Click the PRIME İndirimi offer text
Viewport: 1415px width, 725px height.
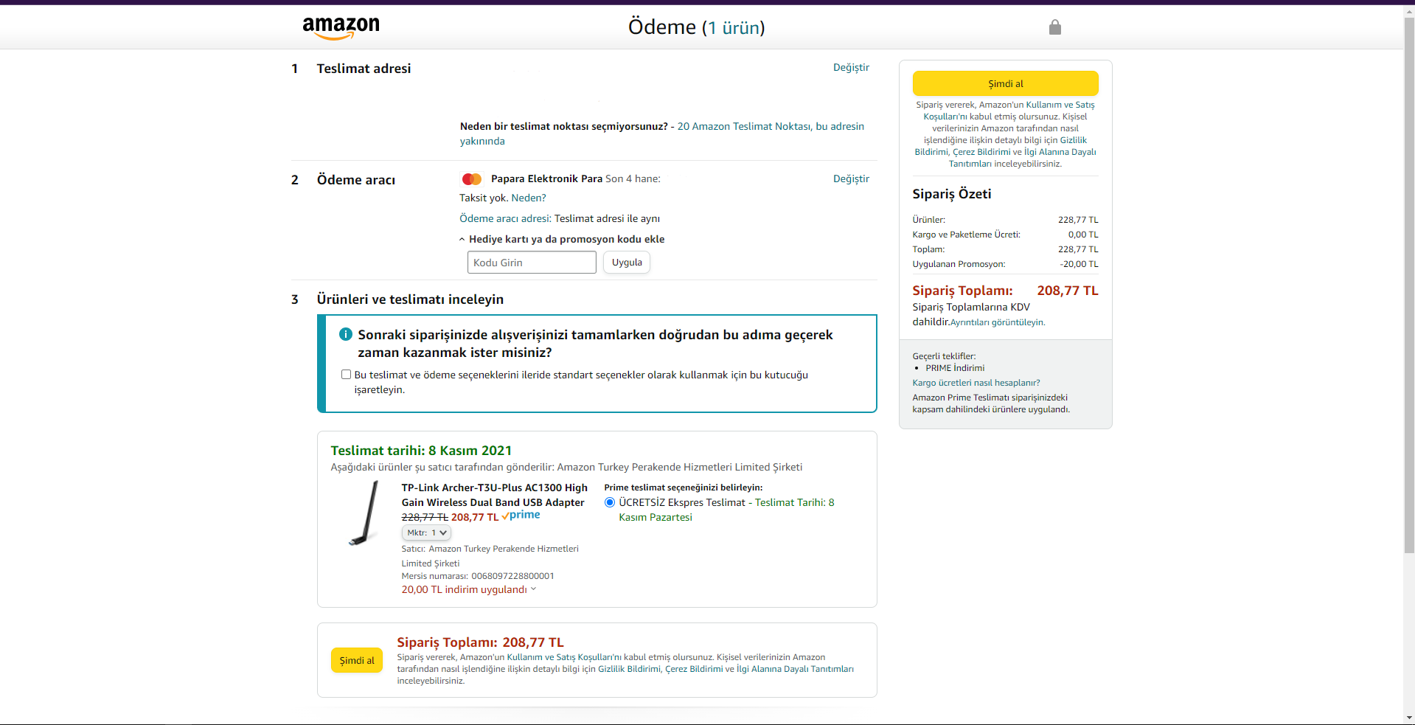955,368
